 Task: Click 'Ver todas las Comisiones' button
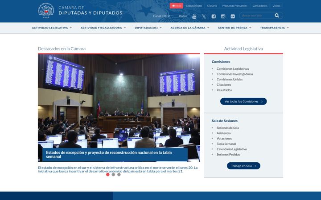[243, 101]
